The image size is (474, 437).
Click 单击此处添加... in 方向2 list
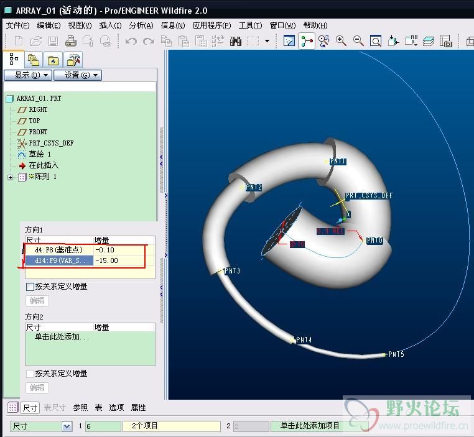tap(62, 337)
